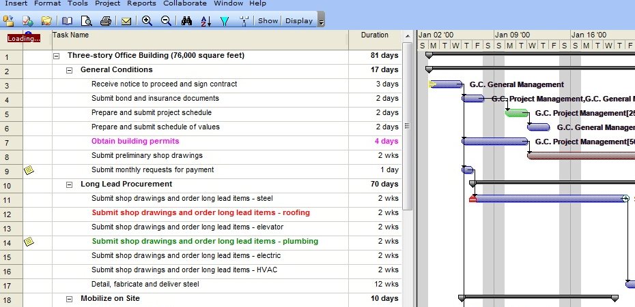Click the green Gantt bar for project schedule
The image size is (635, 307).
pos(516,113)
